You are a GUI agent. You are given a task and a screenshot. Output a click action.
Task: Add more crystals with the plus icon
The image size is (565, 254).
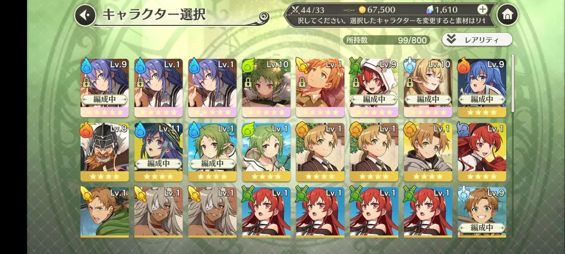pyautogui.click(x=482, y=9)
